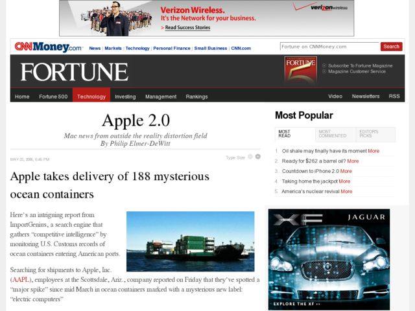415x311 pixels.
Task: Click the Jaguar XF advertisement image
Action: click(329, 259)
